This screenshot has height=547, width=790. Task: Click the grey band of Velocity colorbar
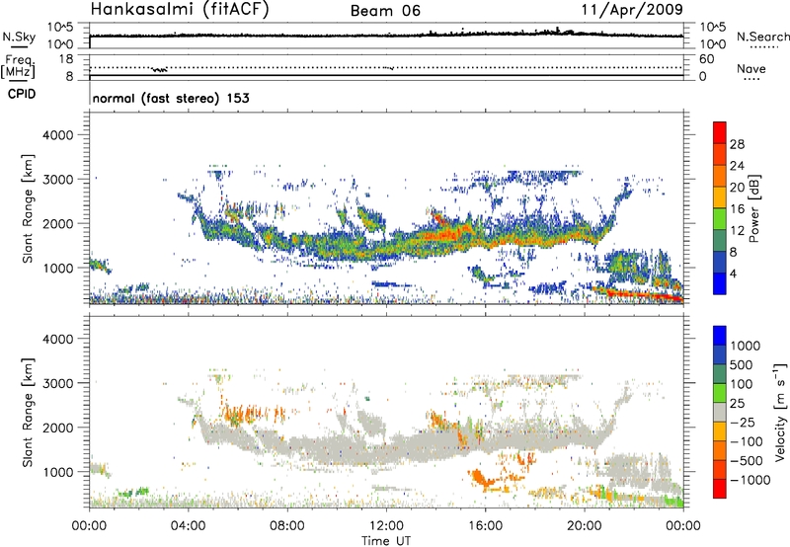pos(720,413)
